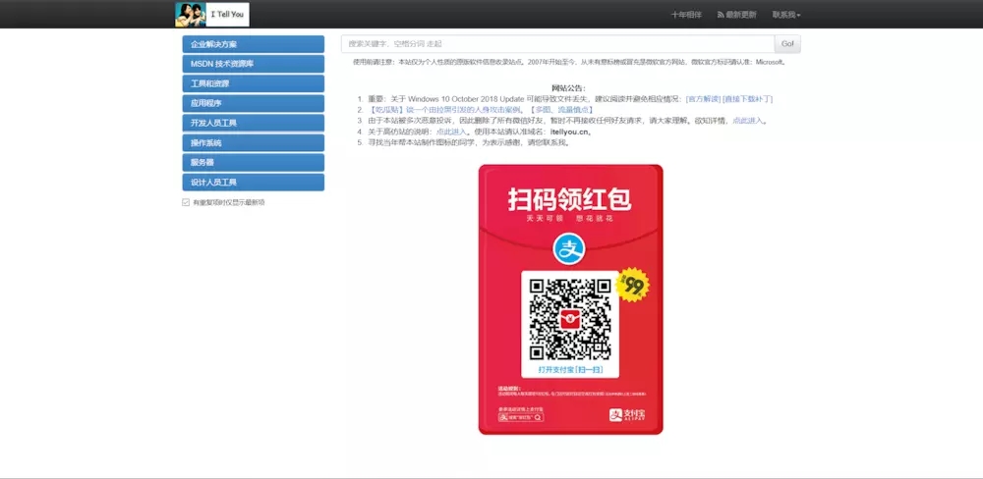Click the Alipay QR code image

(570, 319)
